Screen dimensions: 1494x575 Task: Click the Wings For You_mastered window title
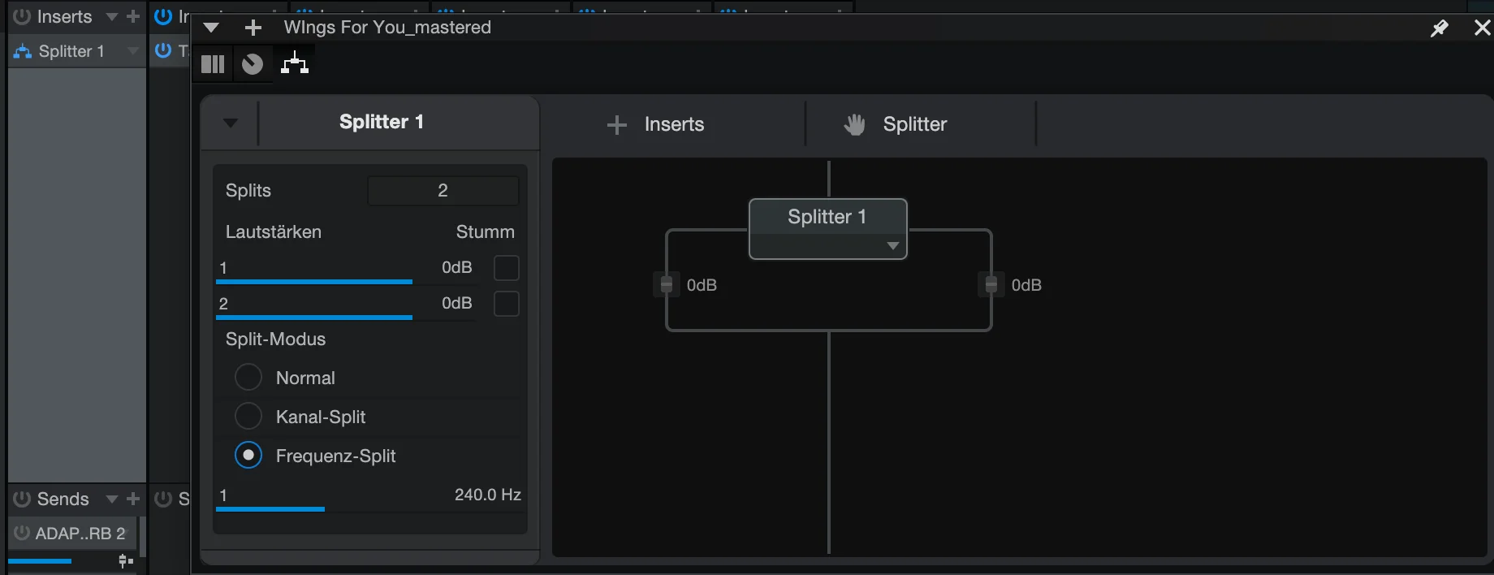(x=387, y=28)
